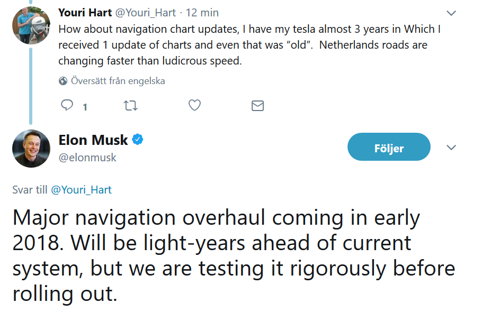
Task: Reply to Youri Hart's tweet
Action: click(x=67, y=105)
